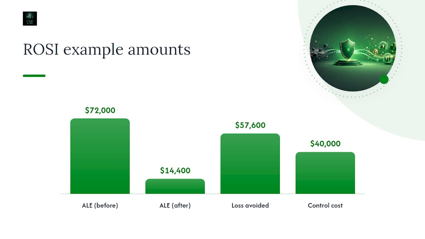Click the company logo icon top-left
The image size is (425, 239).
tap(30, 19)
